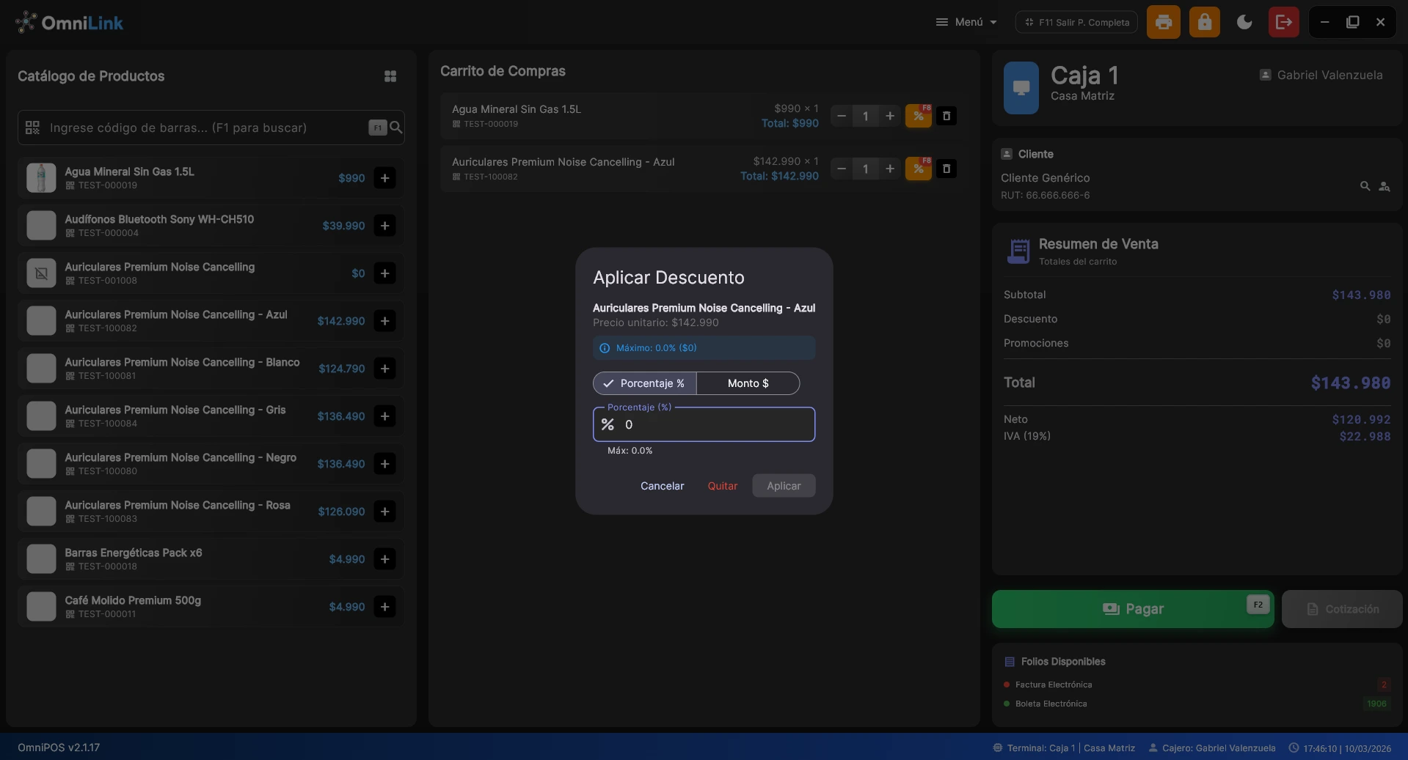This screenshot has width=1408, height=760.
Task: Open discount for Agua Mineral cart item
Action: [919, 116]
